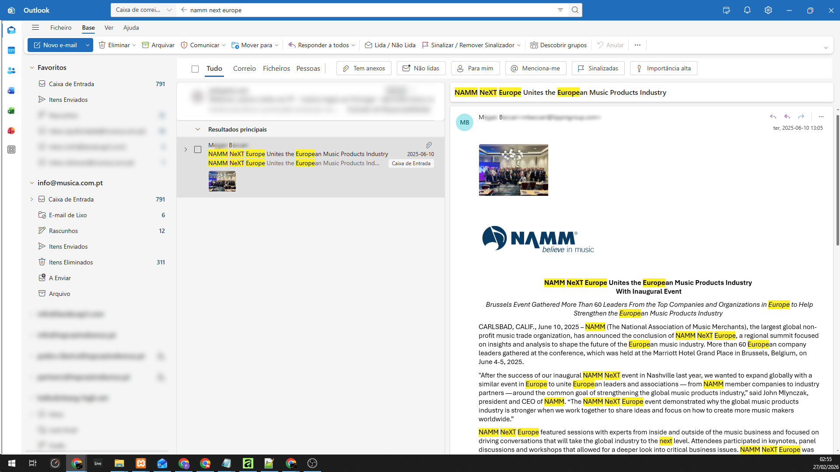Tick the select-all messages checkbox
The width and height of the screenshot is (840, 472).
(195, 69)
